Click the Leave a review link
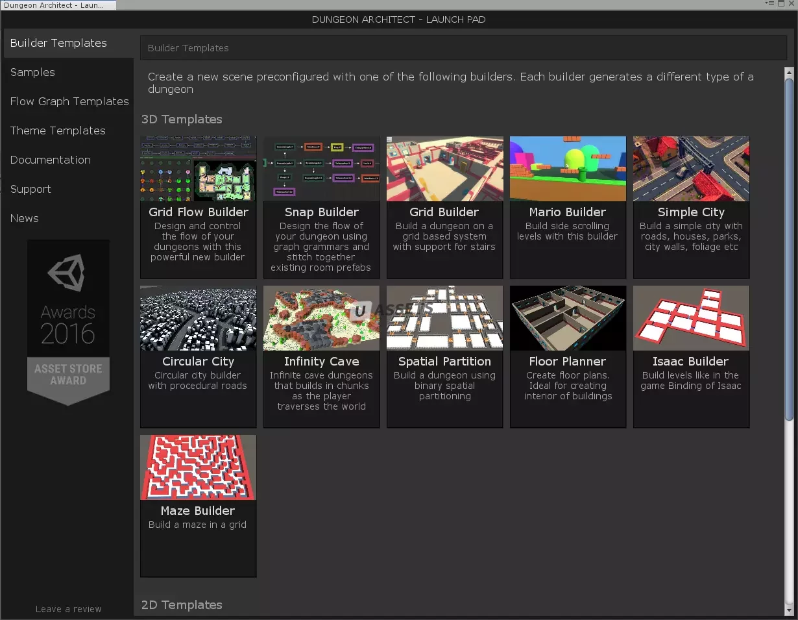798x620 pixels. pos(69,609)
